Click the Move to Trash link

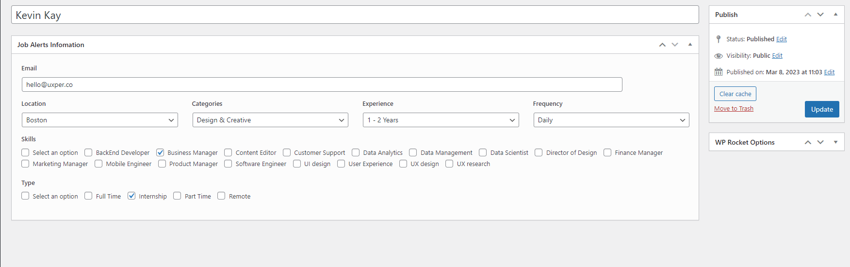734,109
